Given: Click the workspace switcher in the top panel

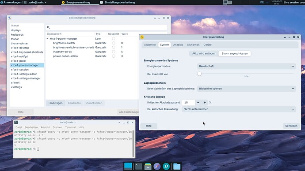Looking at the screenshot, I should (x=227, y=2).
